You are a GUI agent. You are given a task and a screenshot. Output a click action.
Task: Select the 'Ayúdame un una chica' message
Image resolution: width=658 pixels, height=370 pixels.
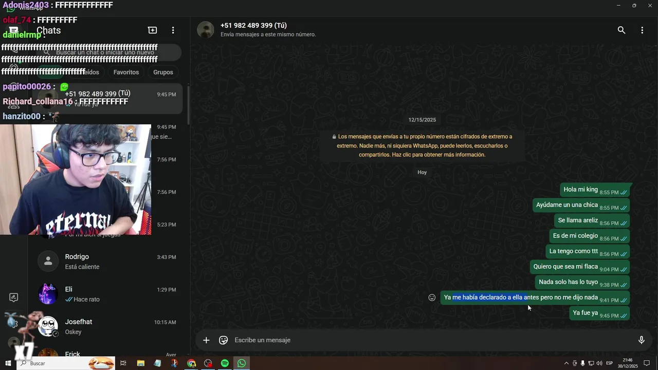click(x=581, y=206)
